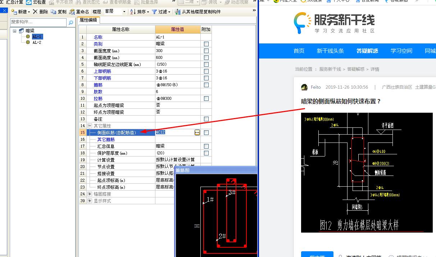Click the 排序 (sort) icon
The height and width of the screenshot is (257, 436).
click(133, 12)
